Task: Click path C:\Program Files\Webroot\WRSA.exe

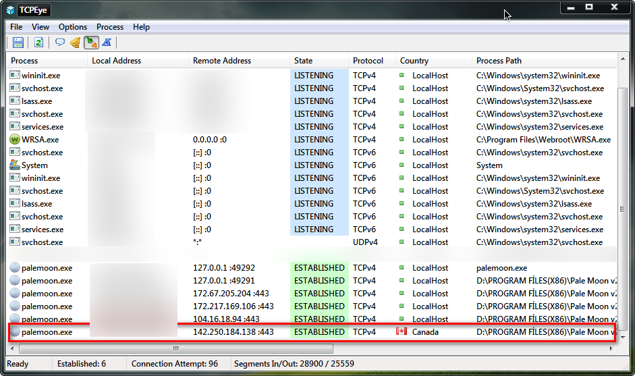Action: [543, 139]
